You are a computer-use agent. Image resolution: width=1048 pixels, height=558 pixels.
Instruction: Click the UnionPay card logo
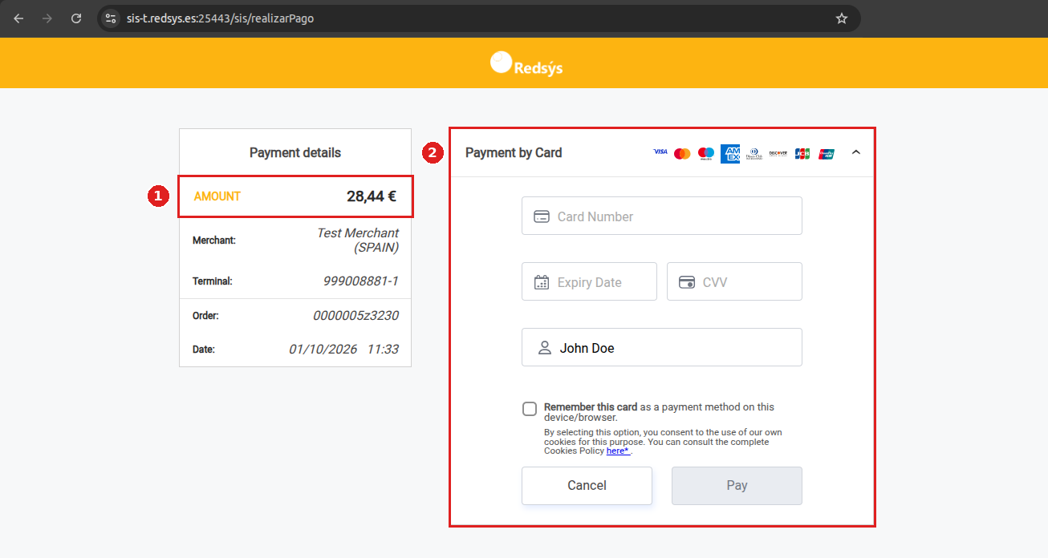pyautogui.click(x=827, y=153)
